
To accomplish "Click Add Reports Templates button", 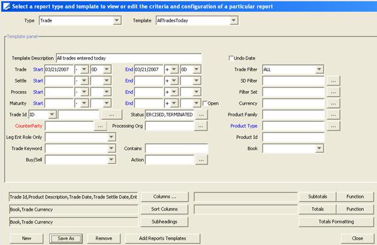I will click(x=162, y=238).
